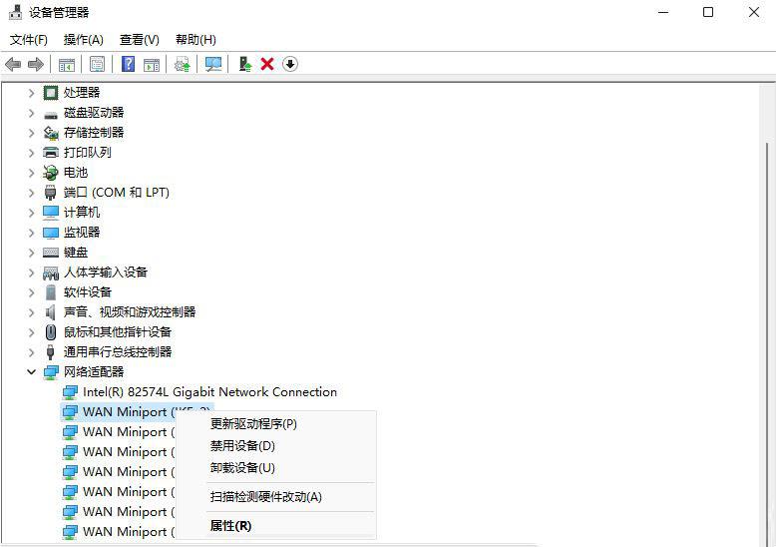
Task: Maximize the 设备管理器 window
Action: 708,12
